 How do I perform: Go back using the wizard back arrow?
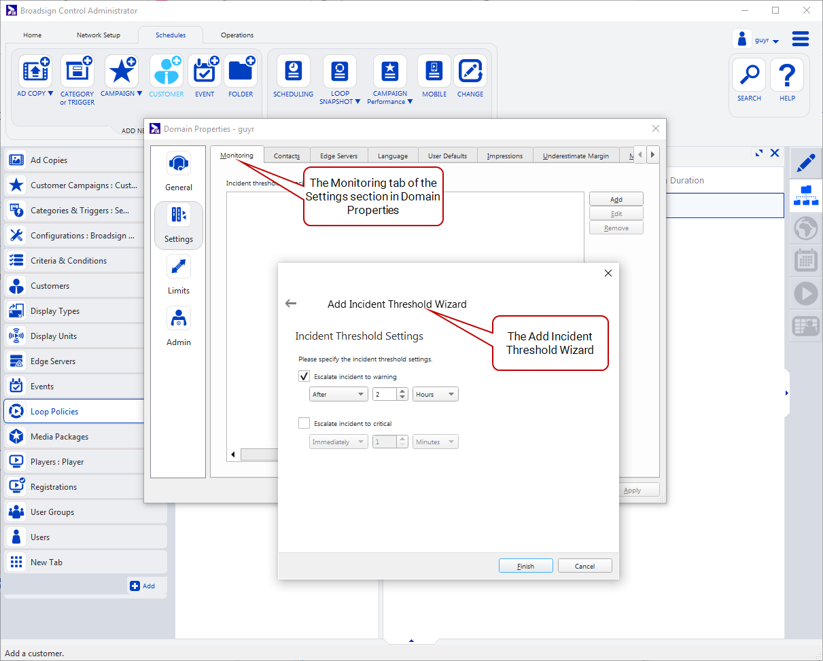pos(291,304)
